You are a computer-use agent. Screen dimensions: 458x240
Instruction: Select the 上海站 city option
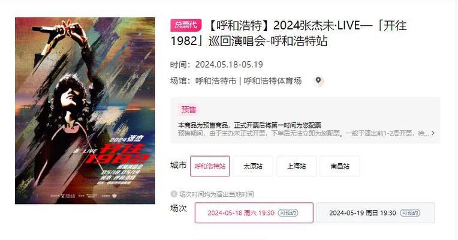click(297, 166)
